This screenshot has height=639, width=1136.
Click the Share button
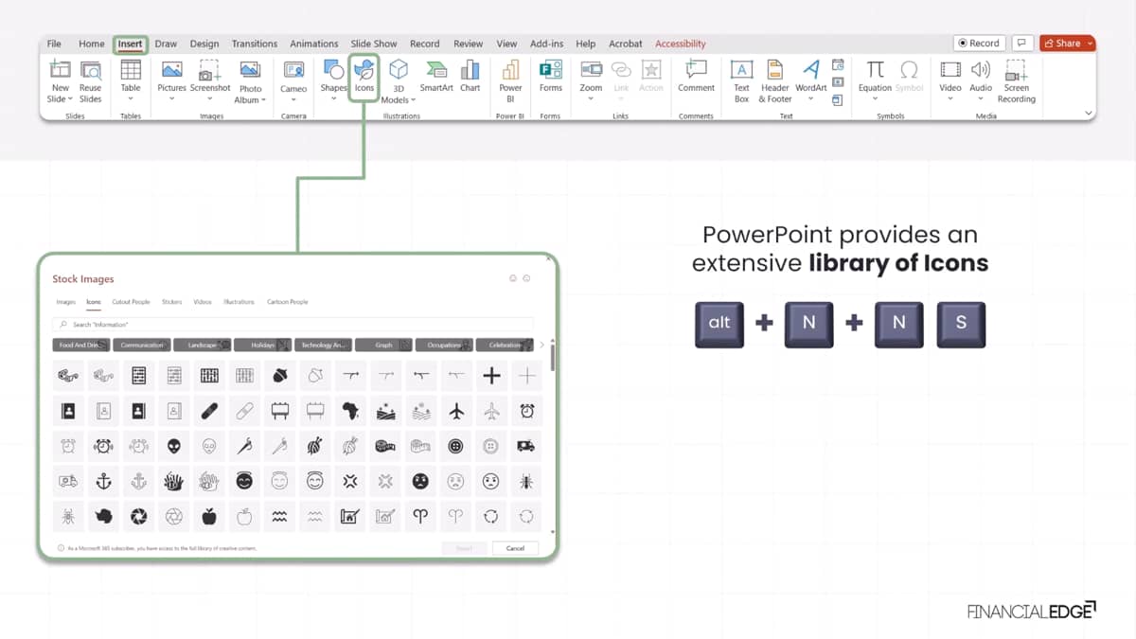[x=1067, y=44]
